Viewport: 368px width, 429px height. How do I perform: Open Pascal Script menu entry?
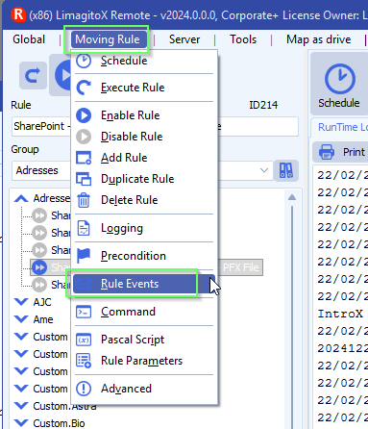pos(144,340)
